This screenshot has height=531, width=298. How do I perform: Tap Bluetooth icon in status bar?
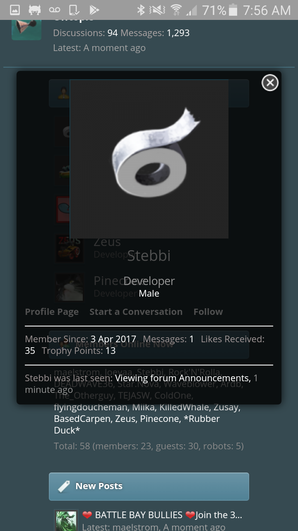pyautogui.click(x=141, y=10)
